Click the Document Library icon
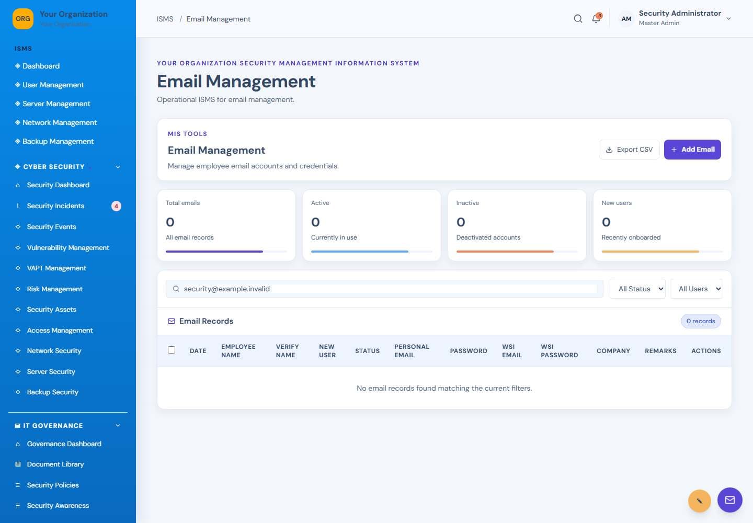753x523 pixels. coord(18,464)
